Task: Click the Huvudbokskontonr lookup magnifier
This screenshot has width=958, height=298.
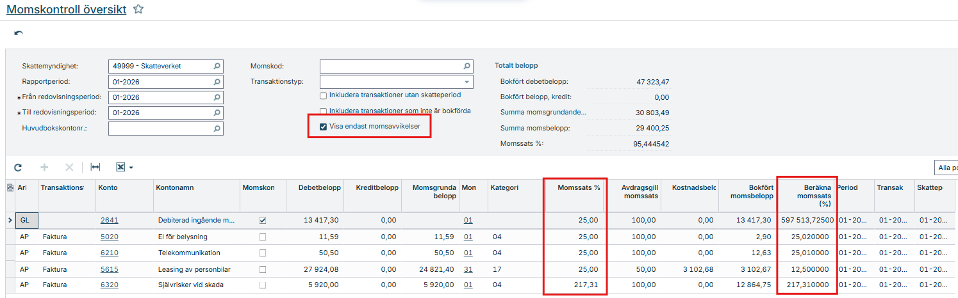Action: [217, 129]
